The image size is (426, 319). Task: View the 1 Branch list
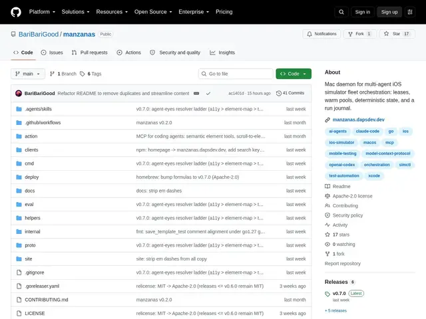point(63,74)
